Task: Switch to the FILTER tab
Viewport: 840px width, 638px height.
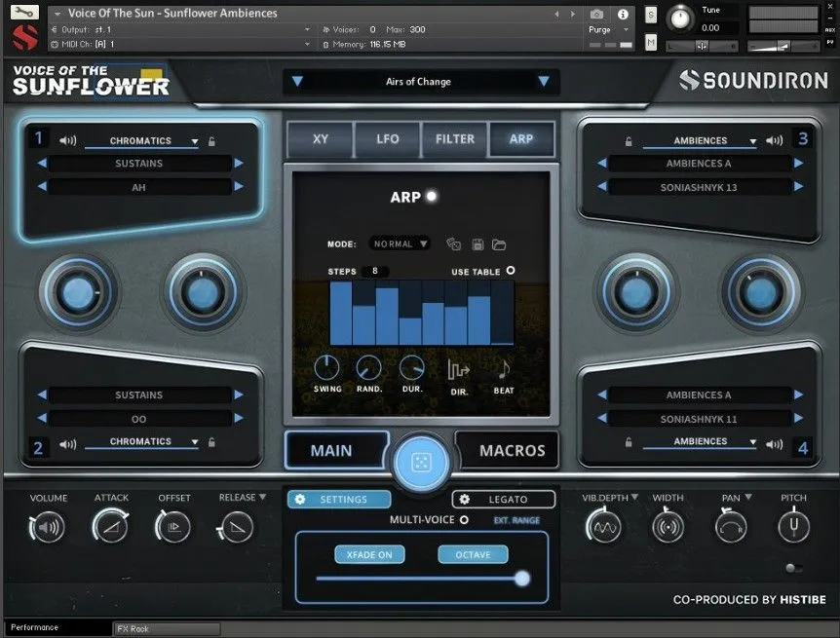Action: pyautogui.click(x=455, y=139)
